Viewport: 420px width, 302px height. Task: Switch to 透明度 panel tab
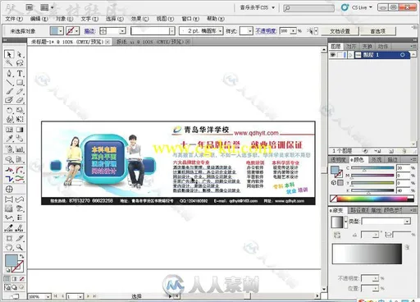[338, 159]
